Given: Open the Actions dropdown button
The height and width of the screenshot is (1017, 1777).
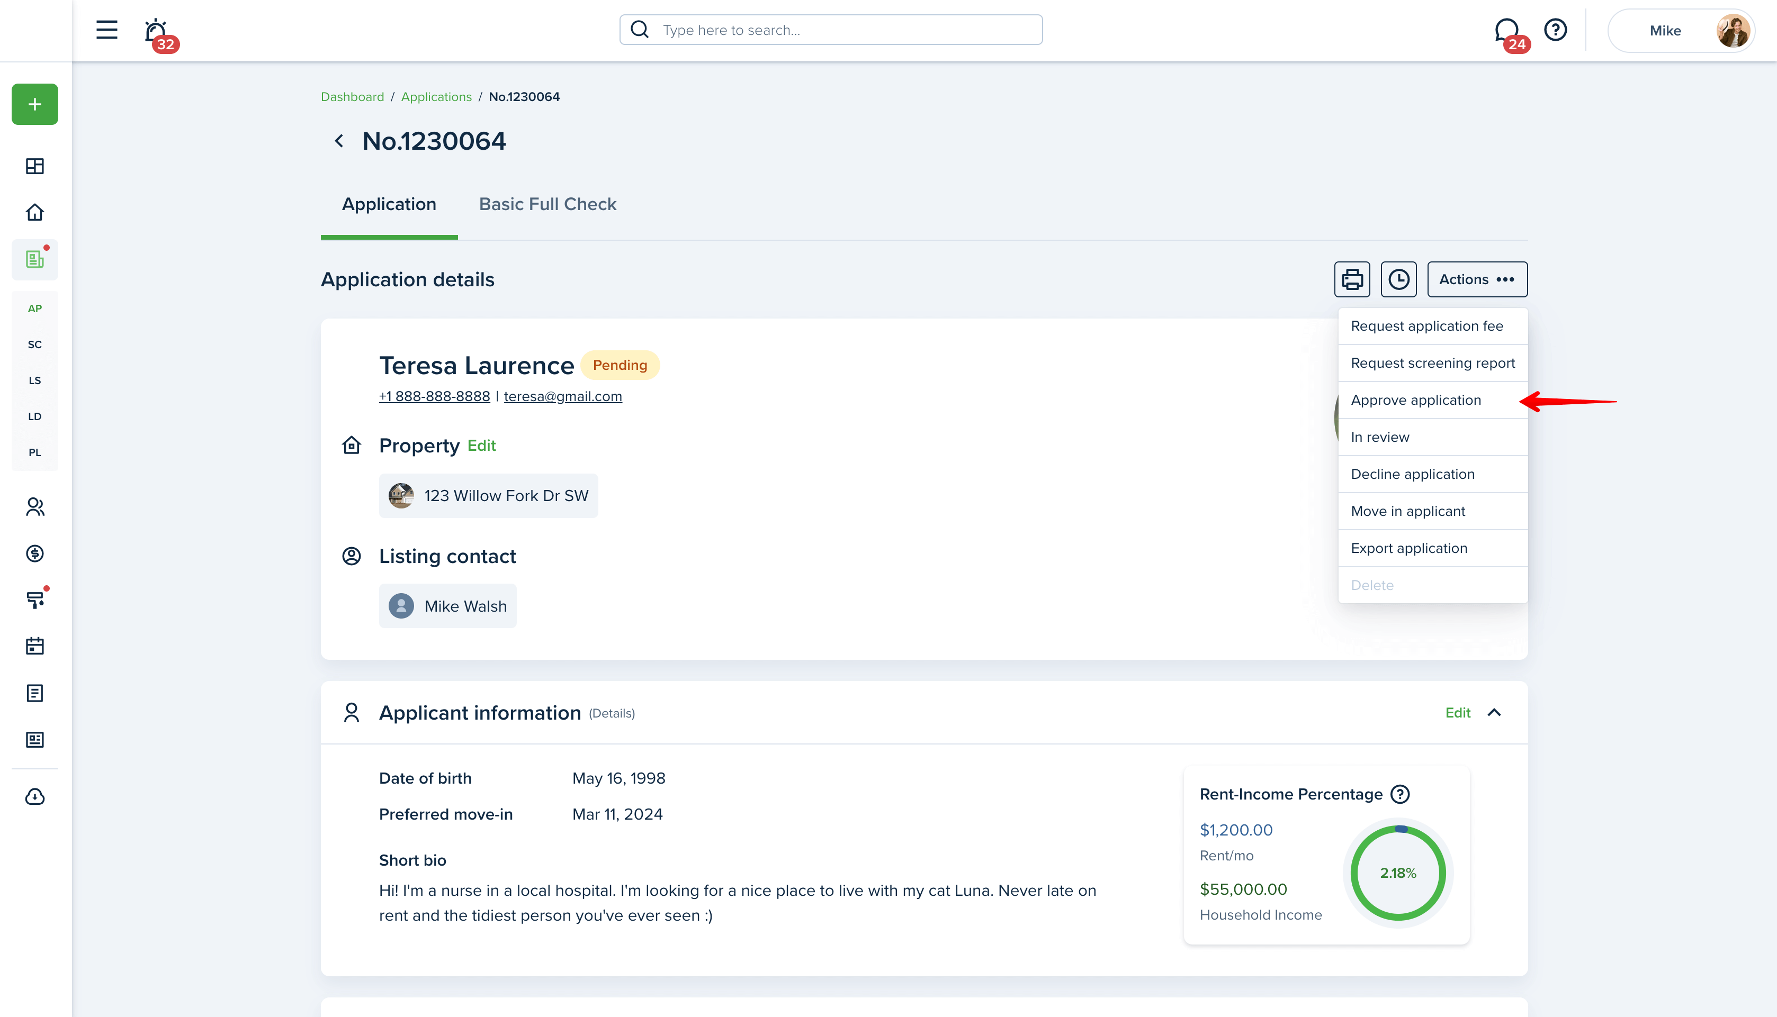Looking at the screenshot, I should [x=1477, y=279].
